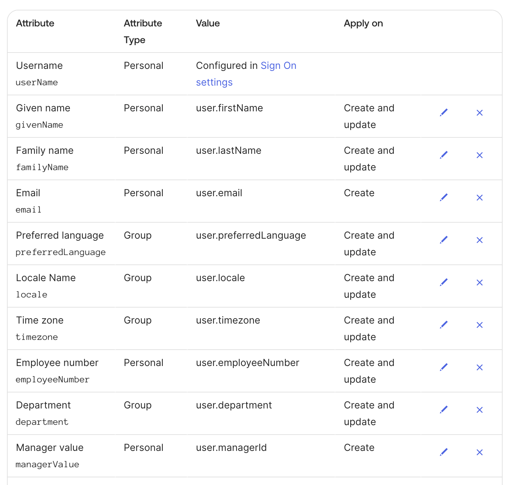
Task: Edit the Family name attribute mapping
Action: tap(444, 154)
